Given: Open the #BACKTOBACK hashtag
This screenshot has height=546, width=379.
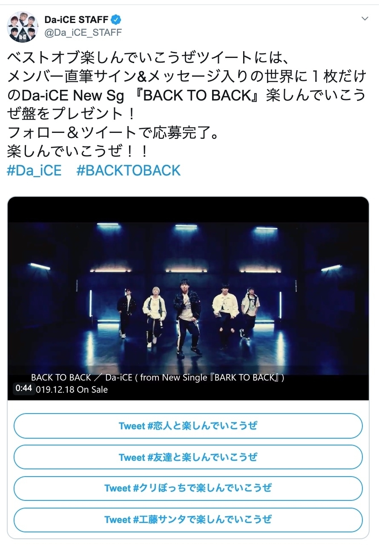Looking at the screenshot, I should tap(129, 170).
